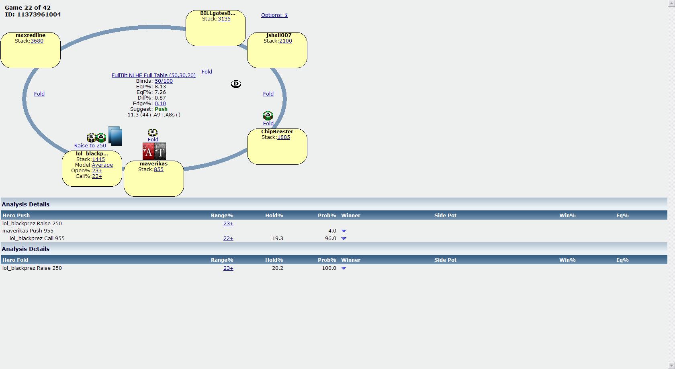Open the Options: $ link
Screen dimensions: 675x369
pos(274,15)
